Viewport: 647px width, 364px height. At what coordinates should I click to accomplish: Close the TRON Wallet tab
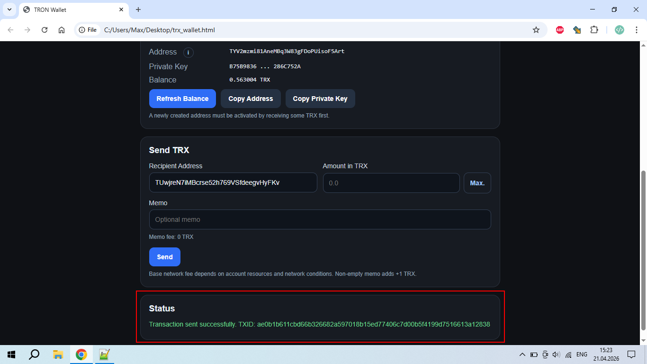click(121, 9)
